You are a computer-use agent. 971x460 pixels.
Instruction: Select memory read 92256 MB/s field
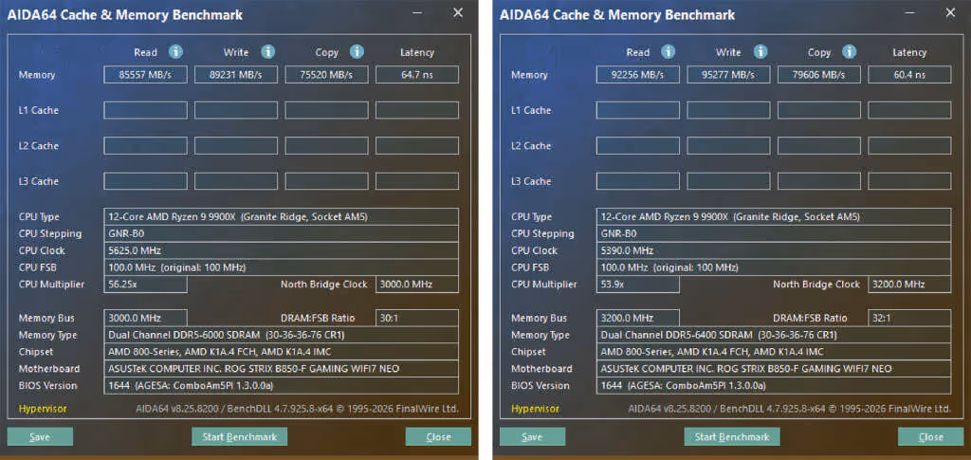638,75
